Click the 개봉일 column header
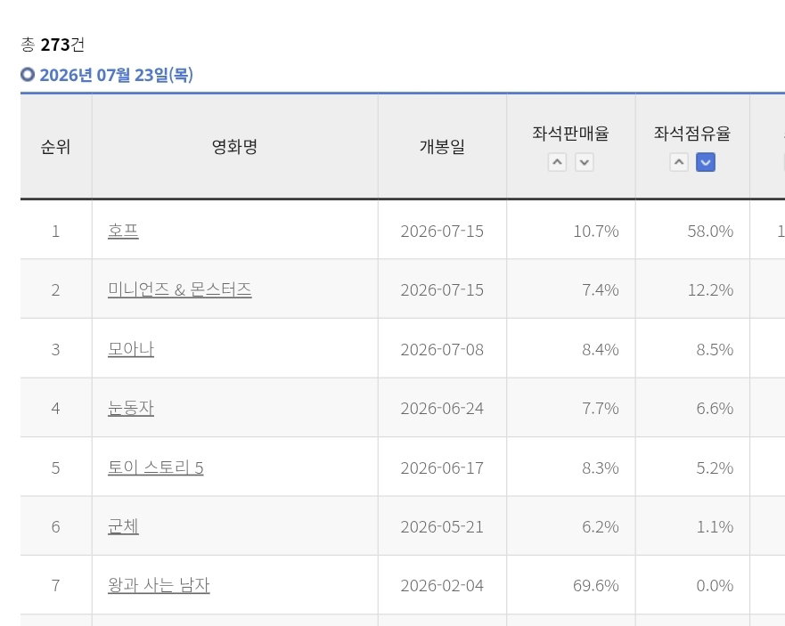Screen dimensions: 785x626 pos(442,147)
